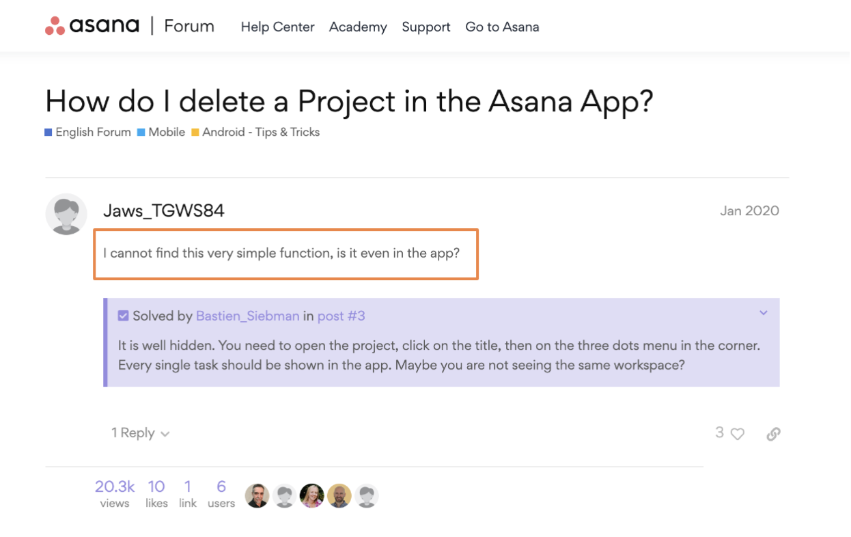851x537 pixels.
Task: Open Android - Tips & Tricks category
Action: (255, 132)
